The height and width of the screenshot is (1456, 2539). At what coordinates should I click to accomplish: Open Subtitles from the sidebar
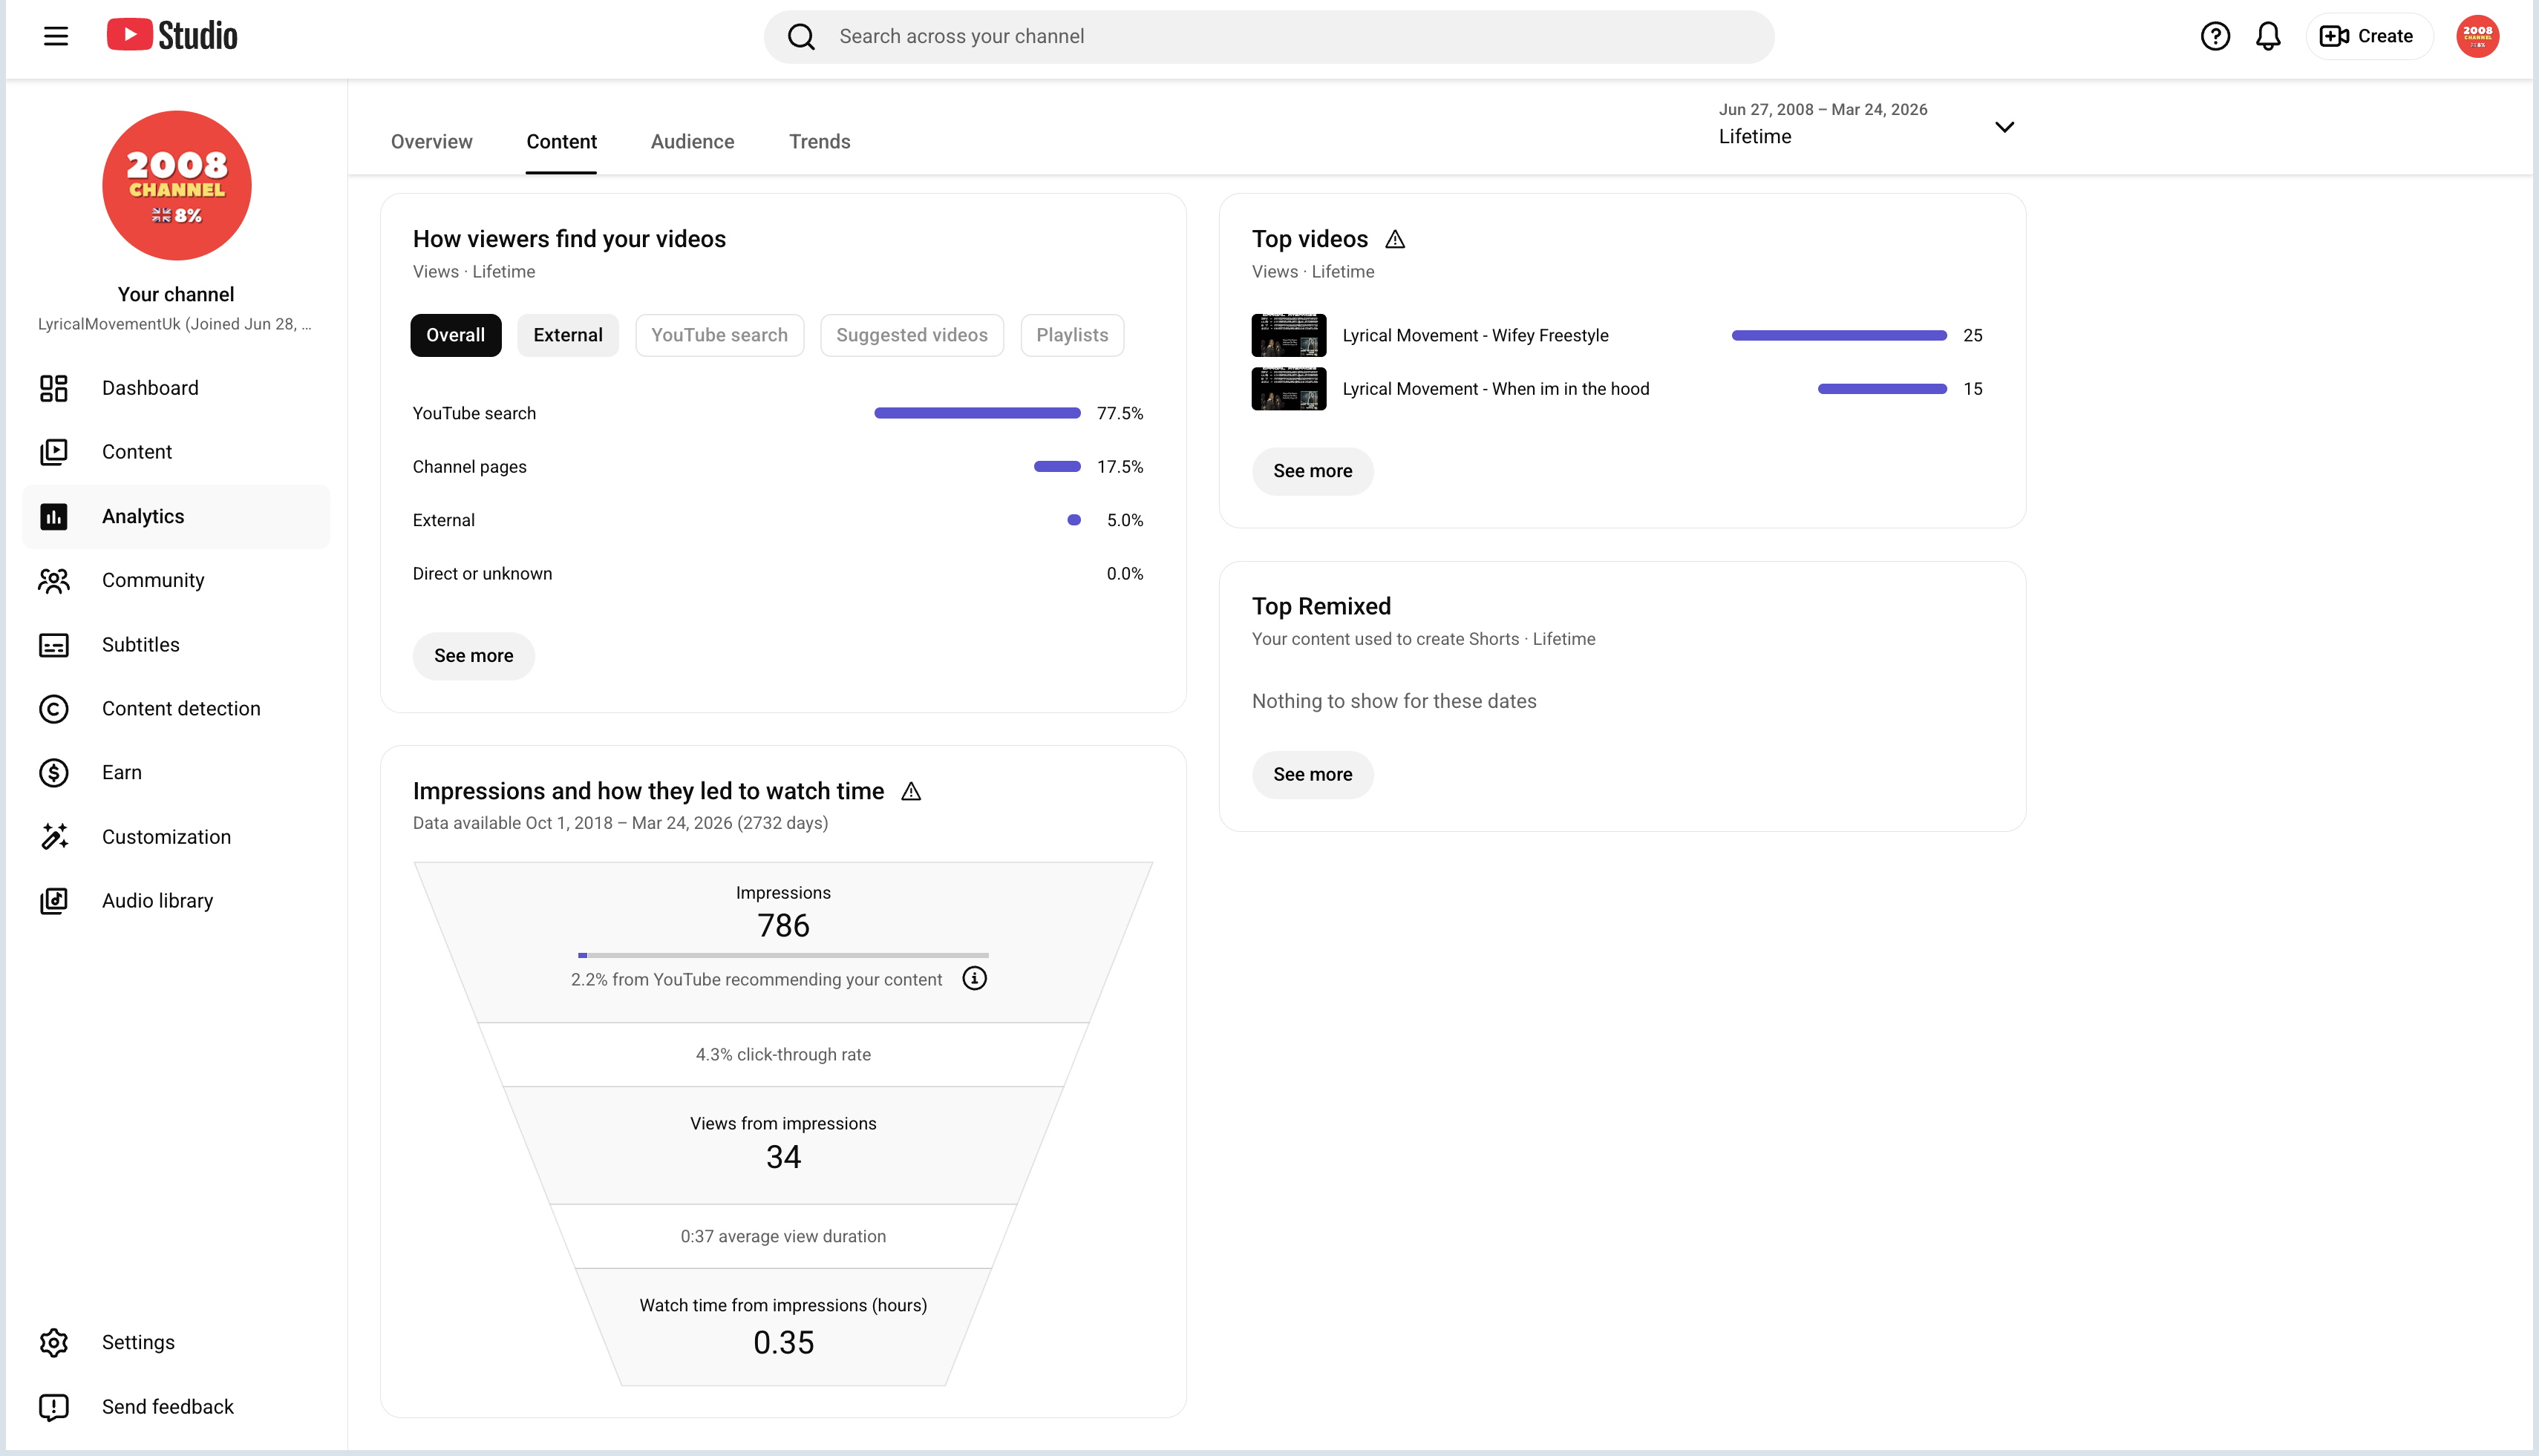click(x=176, y=645)
